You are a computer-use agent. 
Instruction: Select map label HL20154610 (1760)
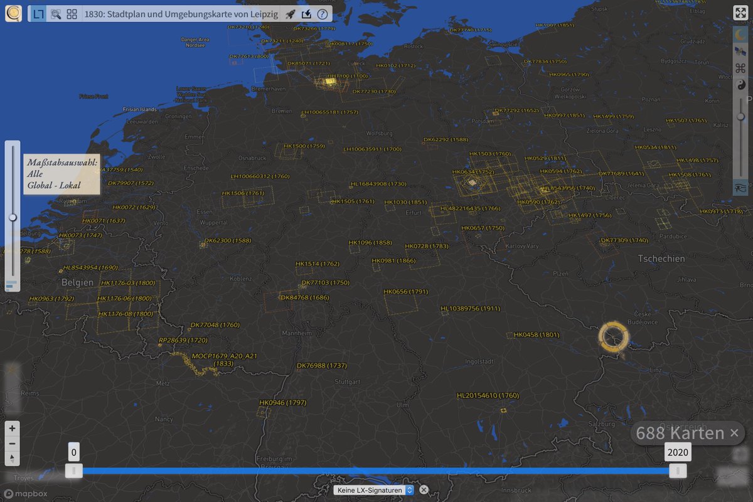click(x=488, y=395)
